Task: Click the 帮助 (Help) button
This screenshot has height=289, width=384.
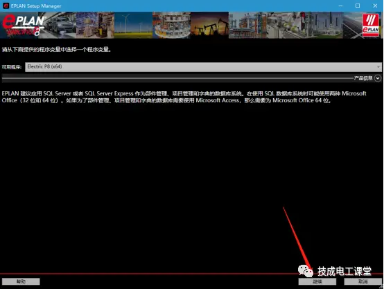Action: (21, 281)
